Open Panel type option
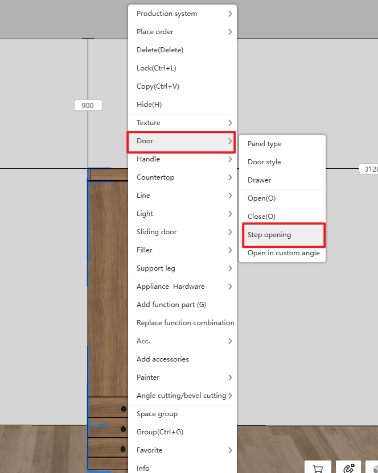 (265, 144)
